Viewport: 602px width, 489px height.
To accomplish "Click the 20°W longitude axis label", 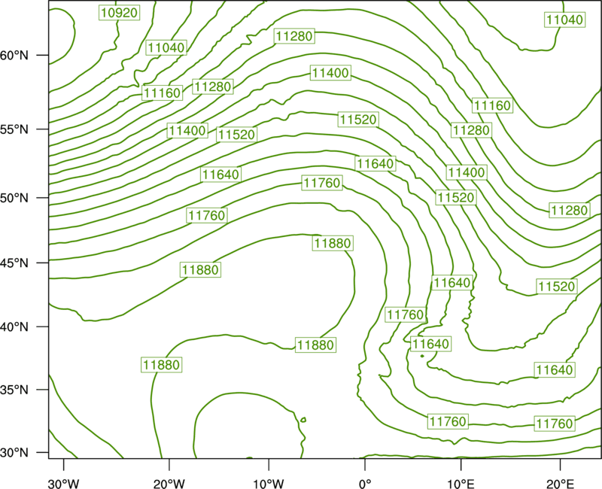I will click(169, 483).
